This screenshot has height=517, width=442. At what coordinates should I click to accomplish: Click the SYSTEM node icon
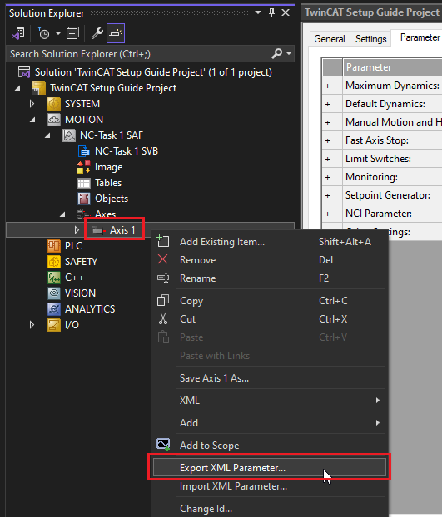click(x=54, y=104)
